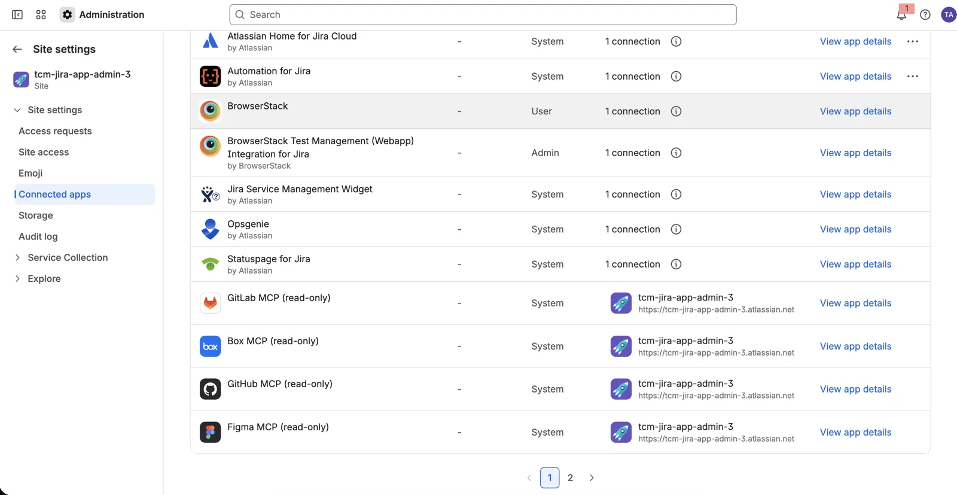
Task: Click the Box MCP app logo
Action: tap(210, 346)
